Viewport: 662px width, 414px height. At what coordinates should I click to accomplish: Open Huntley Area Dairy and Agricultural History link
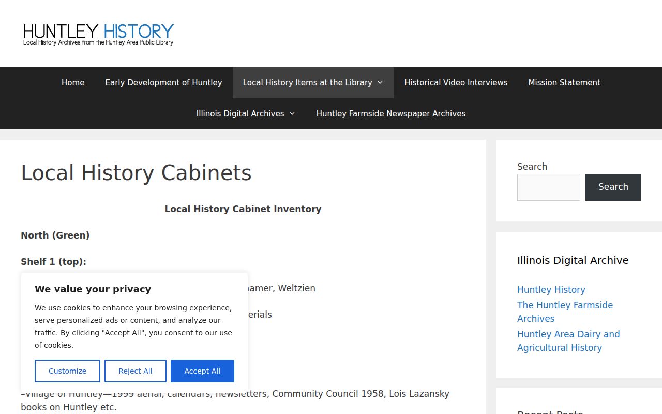point(568,341)
